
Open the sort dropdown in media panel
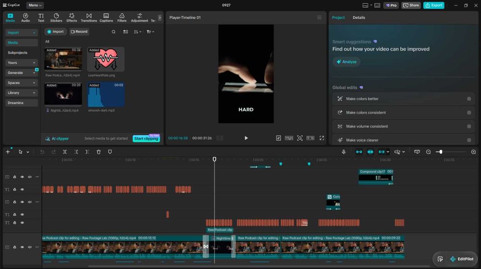point(138,32)
